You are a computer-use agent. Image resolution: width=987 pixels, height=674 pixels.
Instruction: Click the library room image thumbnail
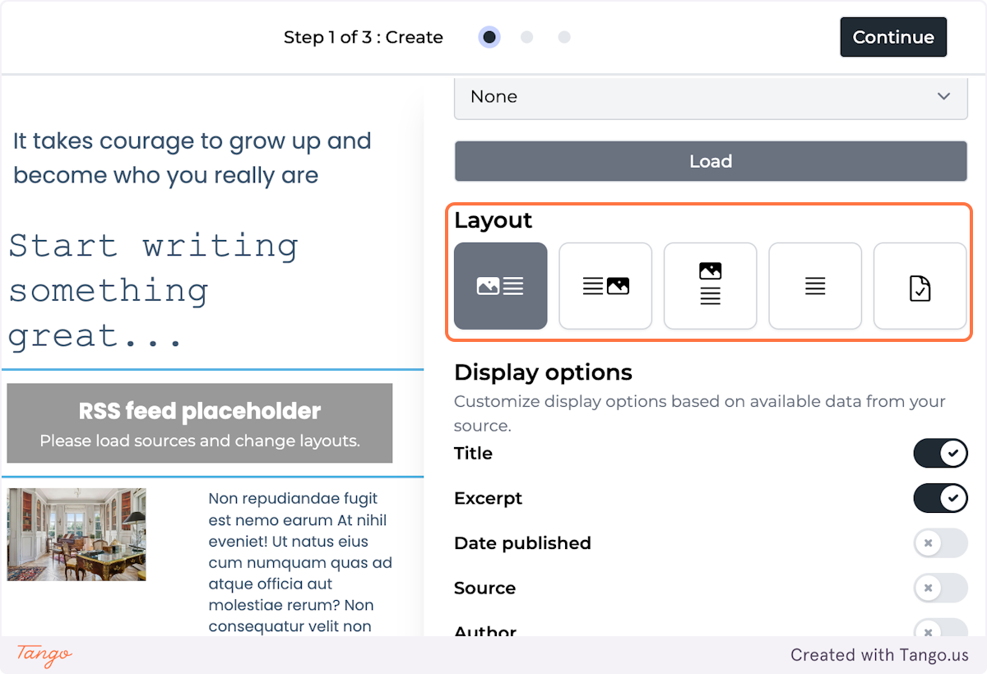pyautogui.click(x=76, y=534)
